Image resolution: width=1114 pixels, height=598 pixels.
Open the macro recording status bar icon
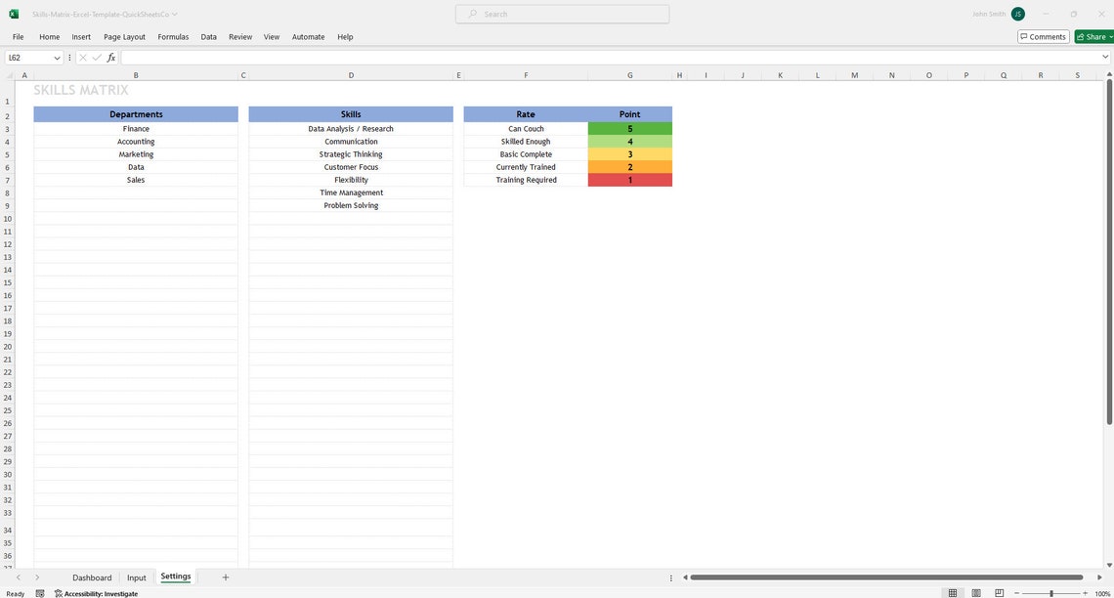pyautogui.click(x=40, y=593)
